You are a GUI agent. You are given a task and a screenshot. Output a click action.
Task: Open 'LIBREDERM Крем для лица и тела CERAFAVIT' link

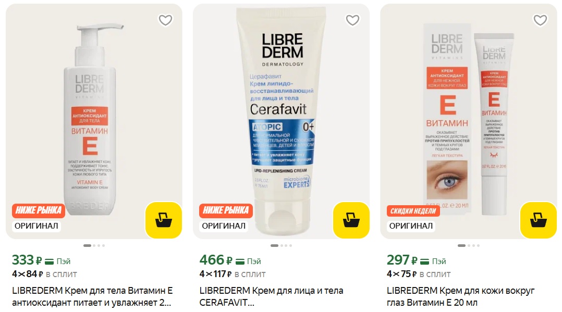271,296
